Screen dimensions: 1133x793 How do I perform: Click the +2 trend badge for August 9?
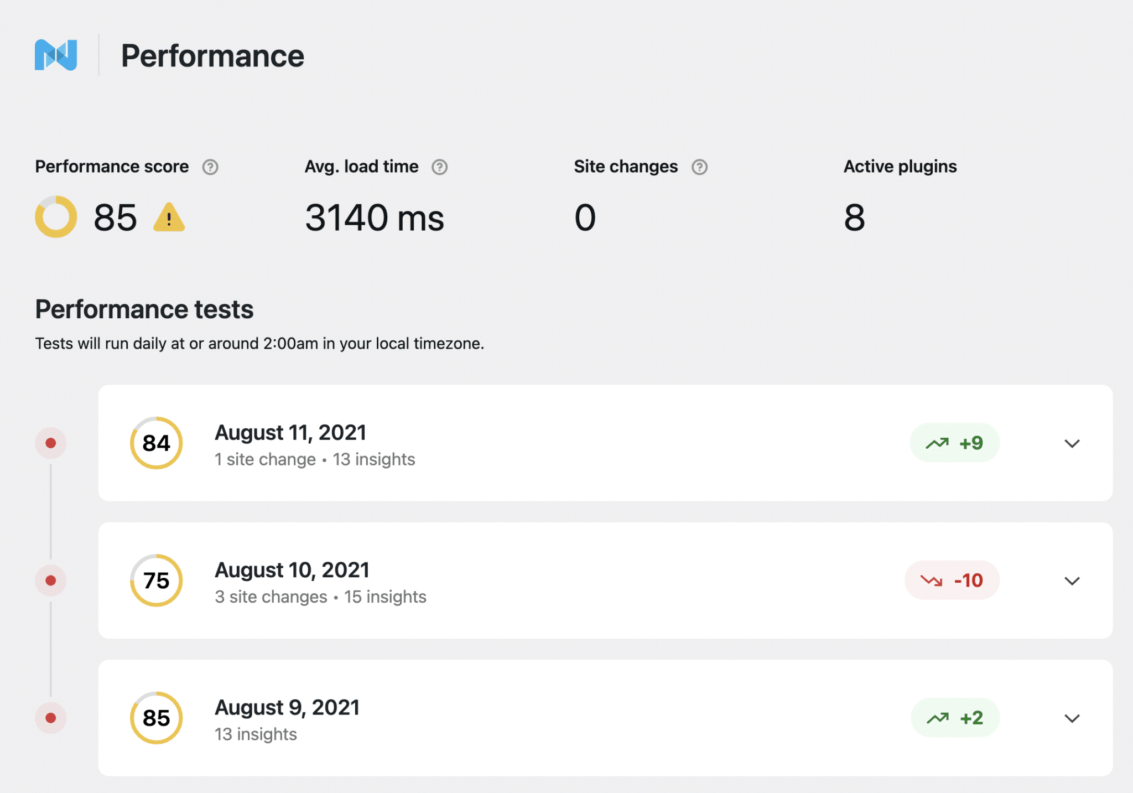point(955,718)
